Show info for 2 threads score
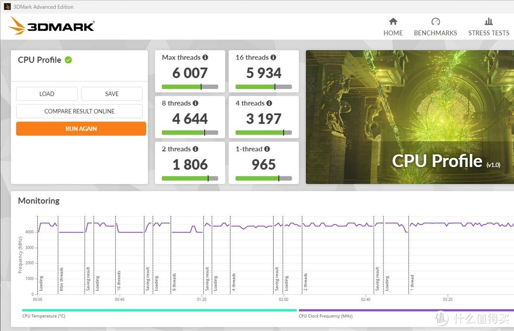514x331 pixels. point(196,149)
